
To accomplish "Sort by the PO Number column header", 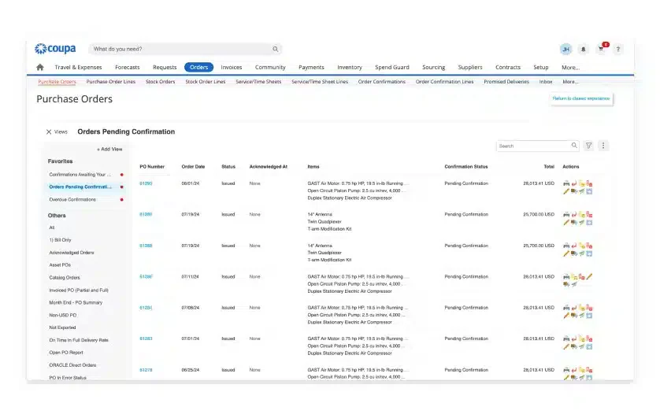I will (x=152, y=167).
